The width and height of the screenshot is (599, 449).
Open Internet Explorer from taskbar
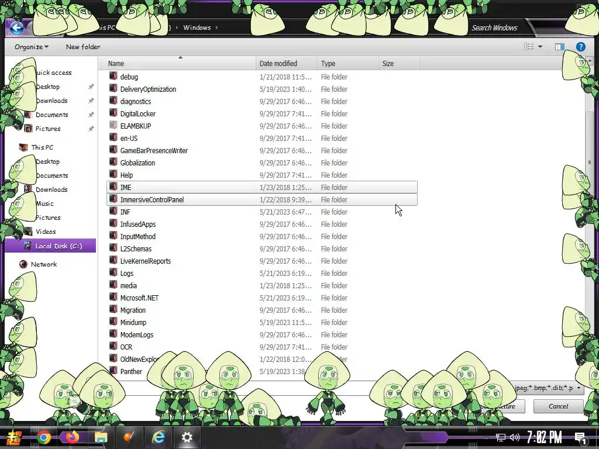pyautogui.click(x=158, y=437)
